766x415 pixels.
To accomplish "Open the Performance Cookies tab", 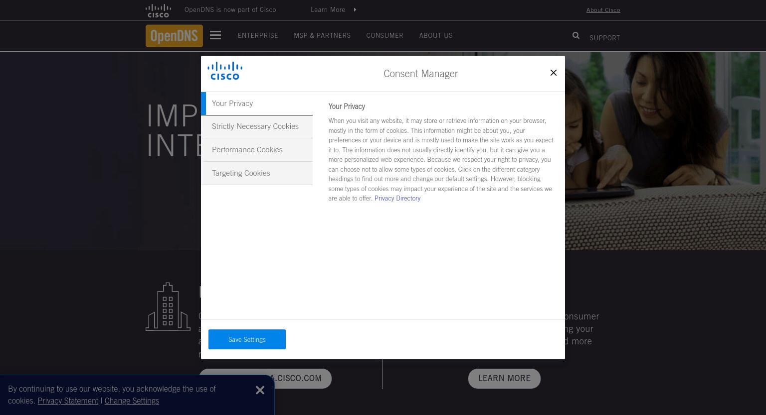I will 257,150.
